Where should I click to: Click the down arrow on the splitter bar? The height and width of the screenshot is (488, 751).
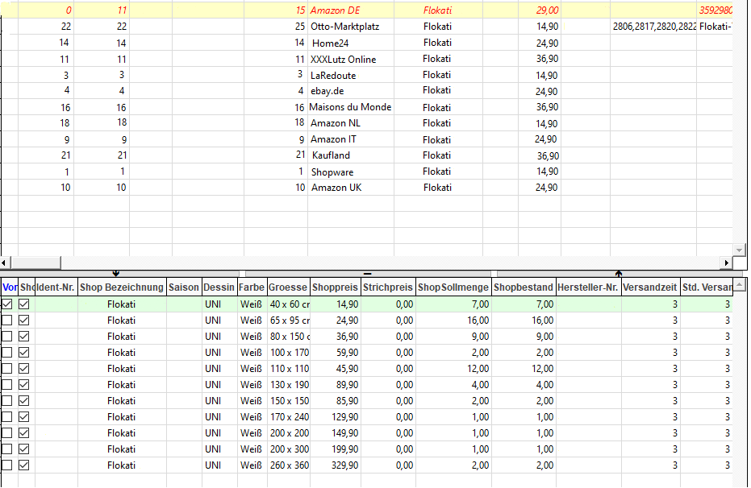[116, 274]
